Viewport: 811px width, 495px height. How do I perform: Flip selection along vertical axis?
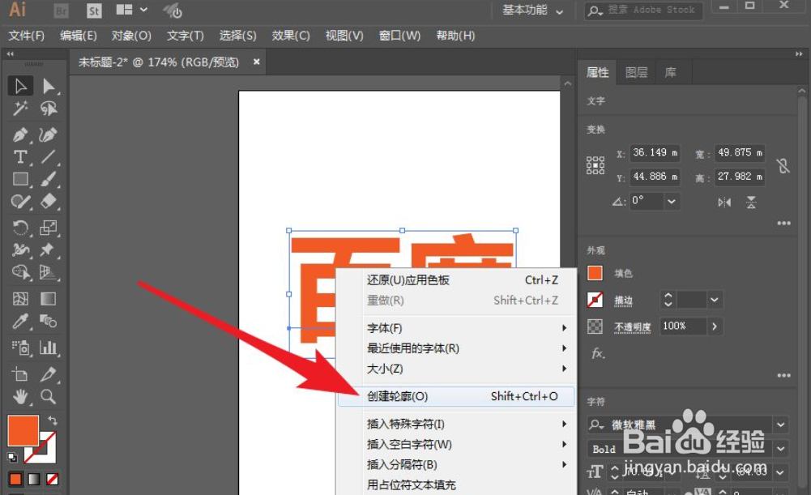point(751,203)
